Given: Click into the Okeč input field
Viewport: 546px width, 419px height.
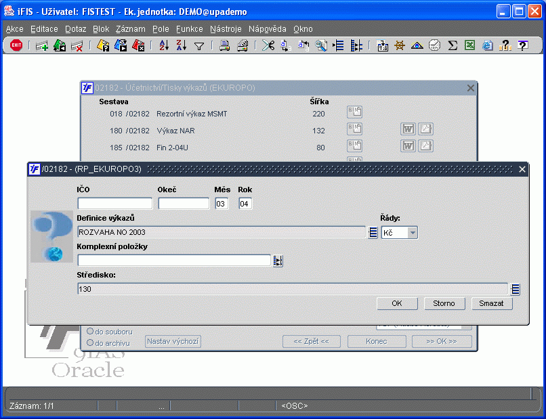Looking at the screenshot, I should point(184,204).
